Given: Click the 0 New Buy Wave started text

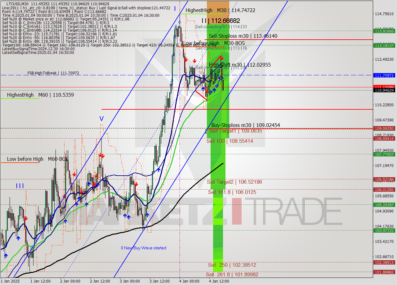Looking at the screenshot, I should coord(143,248).
